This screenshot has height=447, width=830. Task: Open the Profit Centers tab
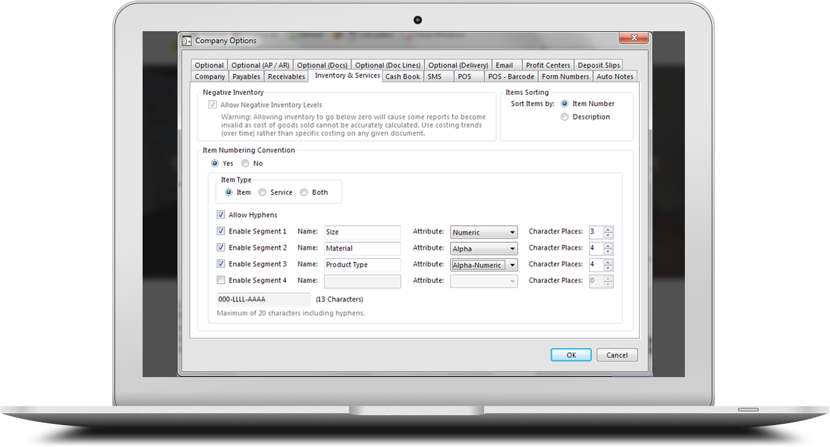tap(547, 65)
